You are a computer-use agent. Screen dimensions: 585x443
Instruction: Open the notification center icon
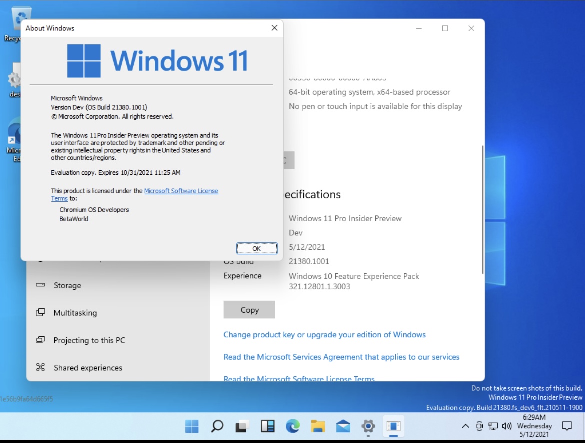(x=567, y=426)
